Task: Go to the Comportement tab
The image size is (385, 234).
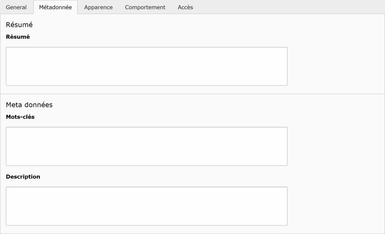Action: [145, 7]
